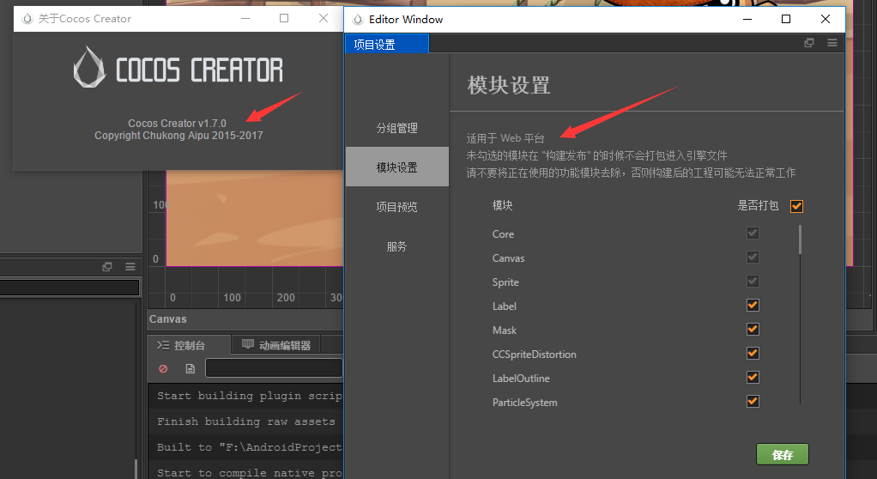Screen dimensions: 877x479
Task: Toggle the Mask module checkbox
Action: tap(753, 330)
